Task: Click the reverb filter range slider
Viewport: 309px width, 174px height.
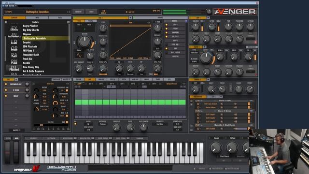Action: [x=52, y=125]
